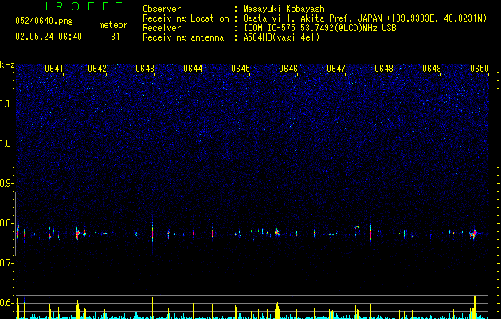
Task: Click the meteor count value 31
Action: (x=115, y=37)
